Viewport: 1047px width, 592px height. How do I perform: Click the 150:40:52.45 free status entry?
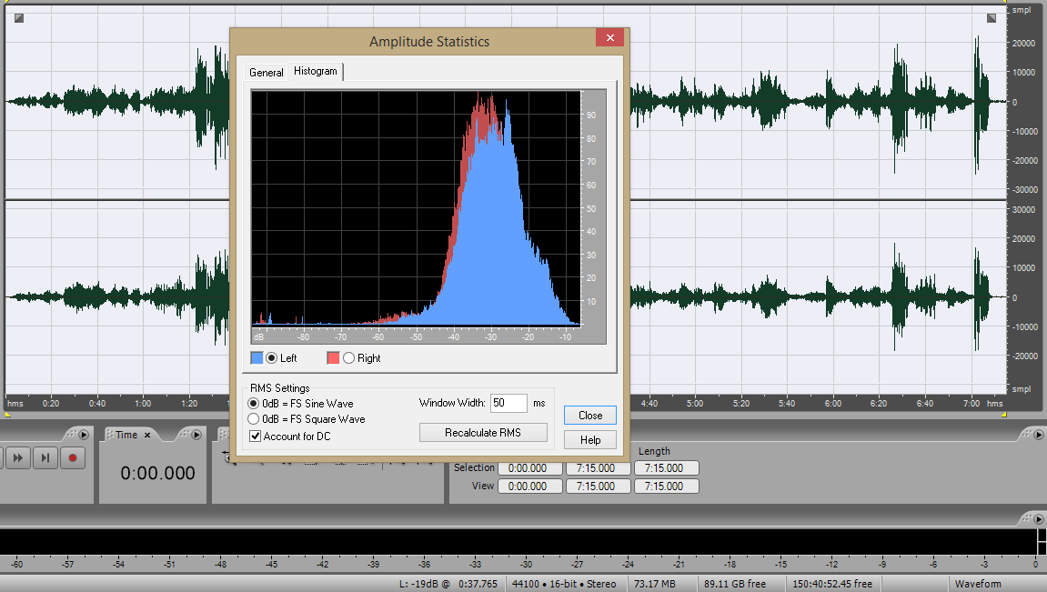point(832,584)
